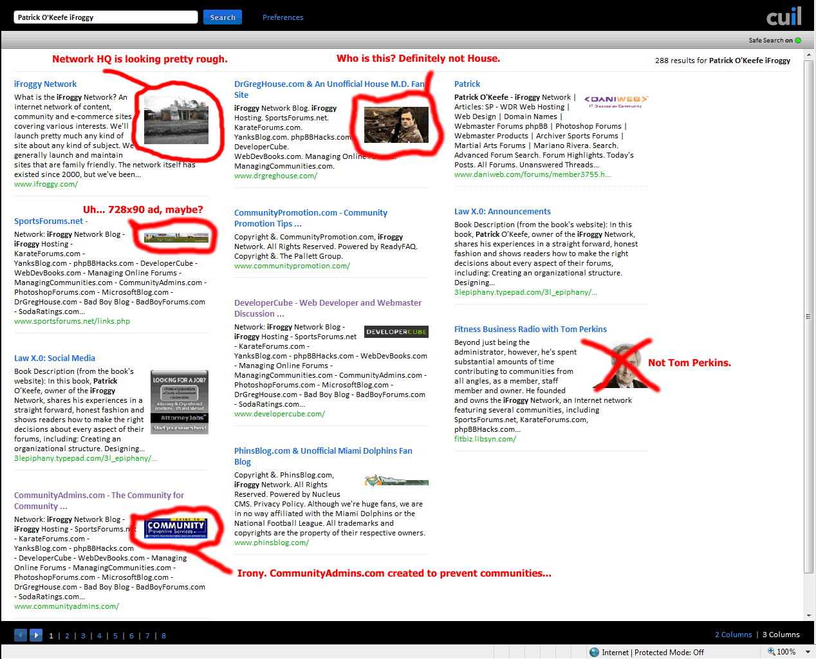816x659 pixels.
Task: Open CommunityPromotion.com result title
Action: pos(311,218)
